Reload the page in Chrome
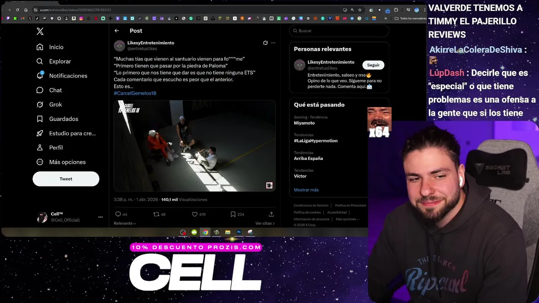Image resolution: width=539 pixels, height=303 pixels. (x=17, y=10)
